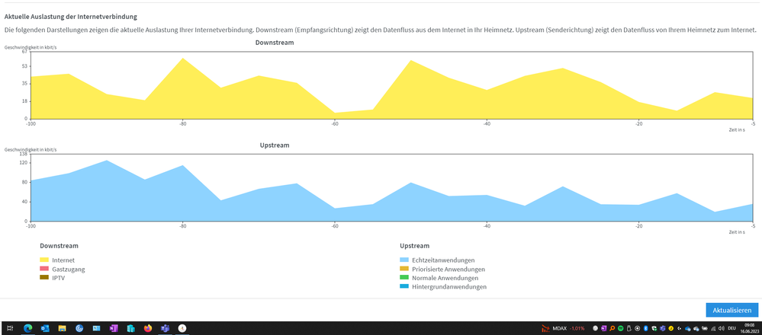Click the 'Upstream' chart title
Viewport: 762px width, 335px height.
click(275, 145)
